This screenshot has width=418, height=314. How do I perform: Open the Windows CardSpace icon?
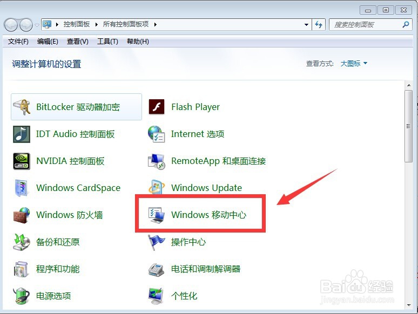(22, 188)
